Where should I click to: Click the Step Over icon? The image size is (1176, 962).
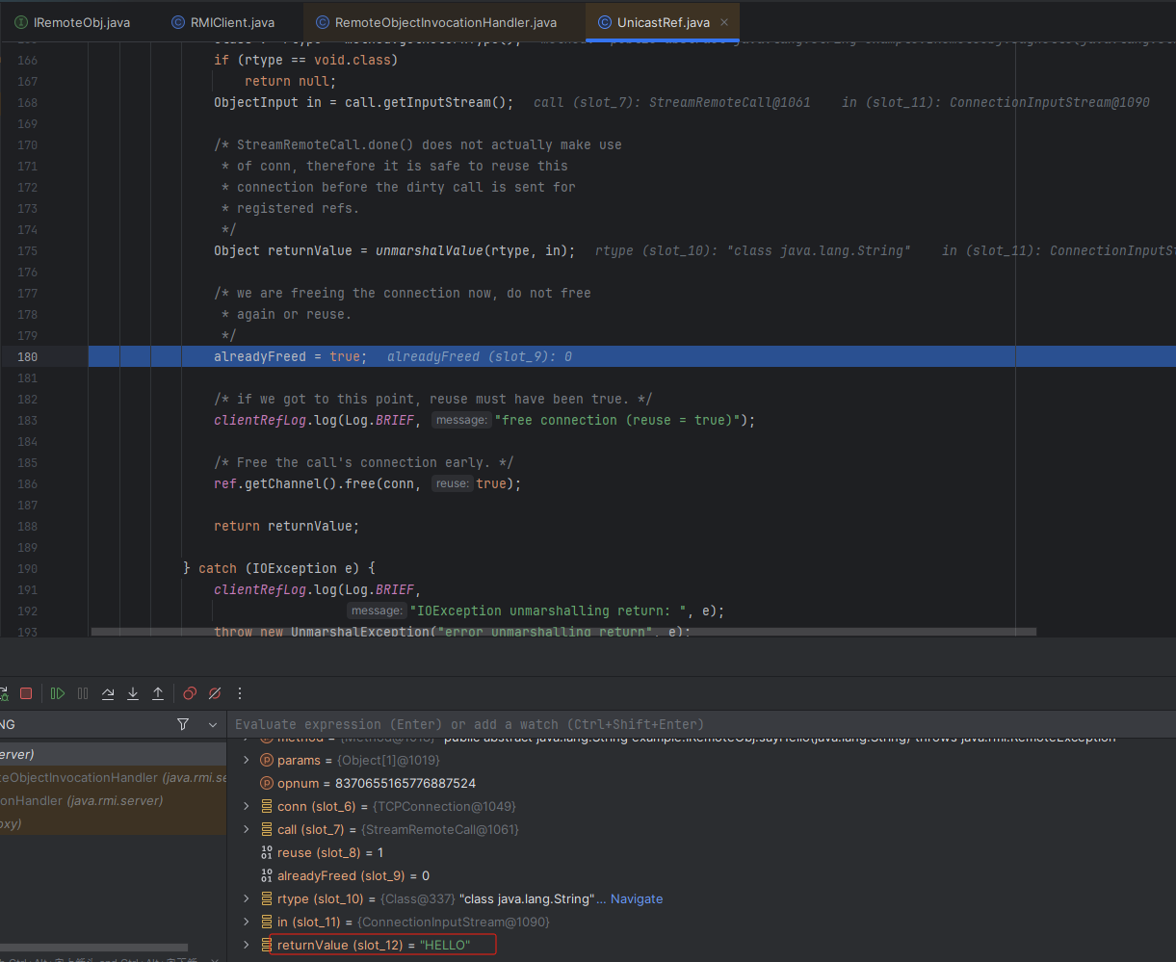108,693
